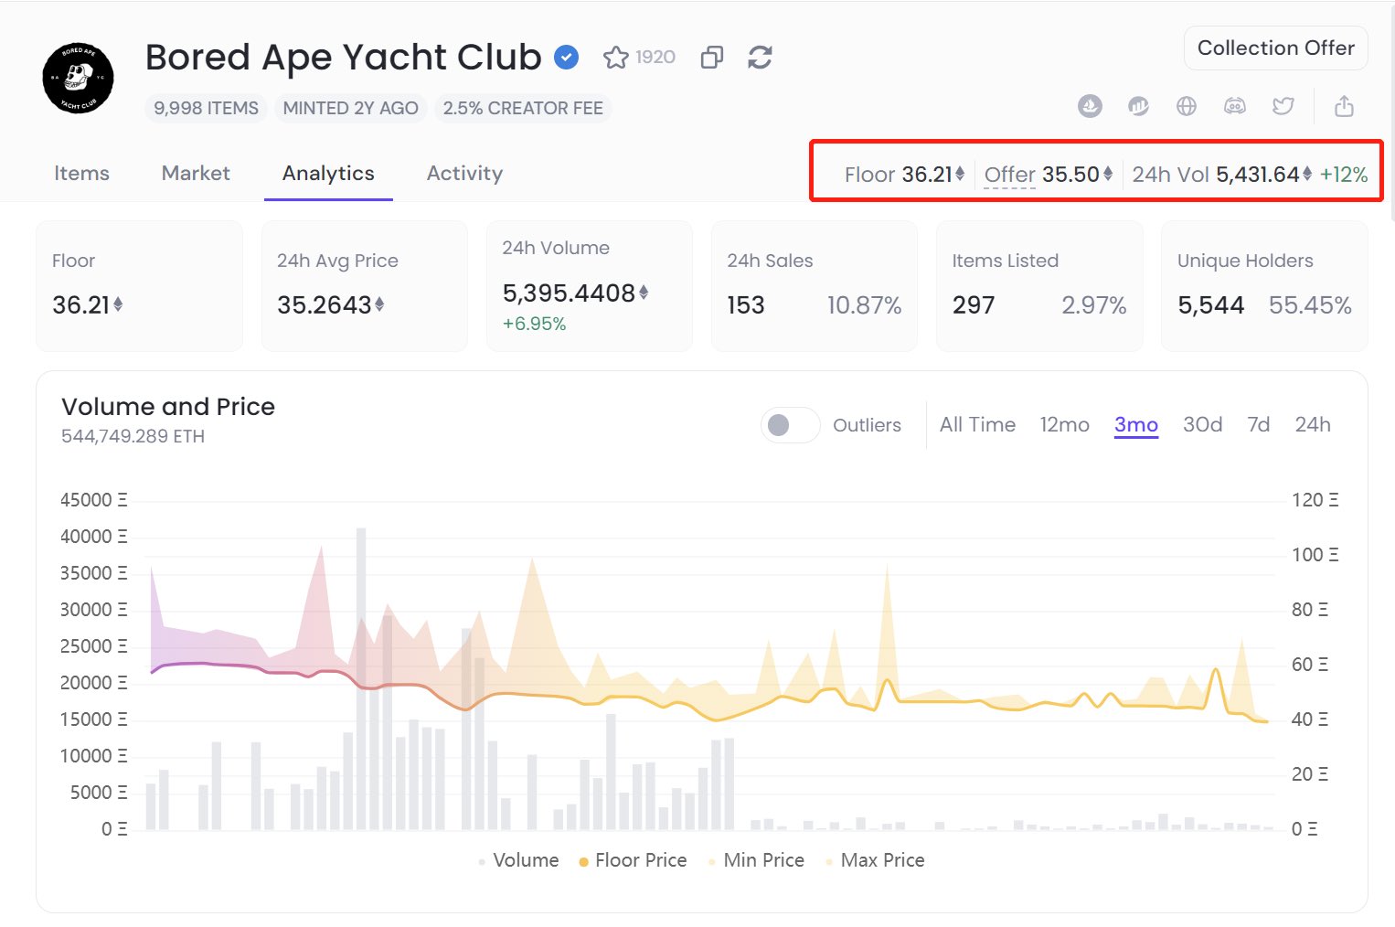The height and width of the screenshot is (927, 1395).
Task: Click the star favorite icon
Action: 616,58
